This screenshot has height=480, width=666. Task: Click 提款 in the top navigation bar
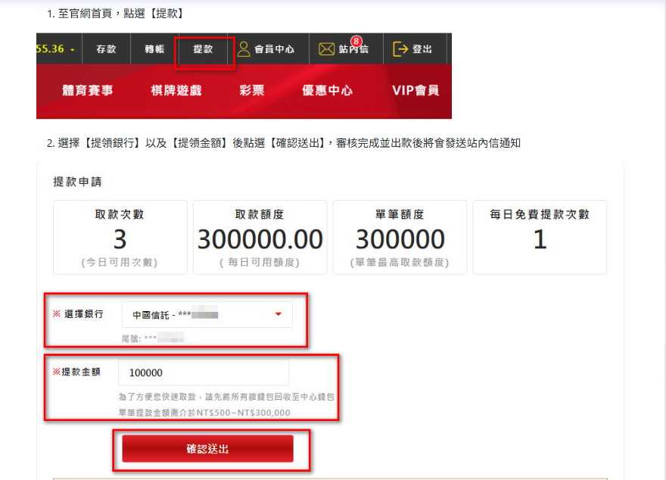point(203,49)
